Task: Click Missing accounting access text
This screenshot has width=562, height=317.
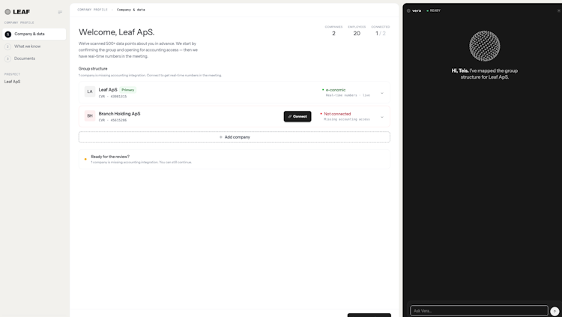Action: pos(347,119)
